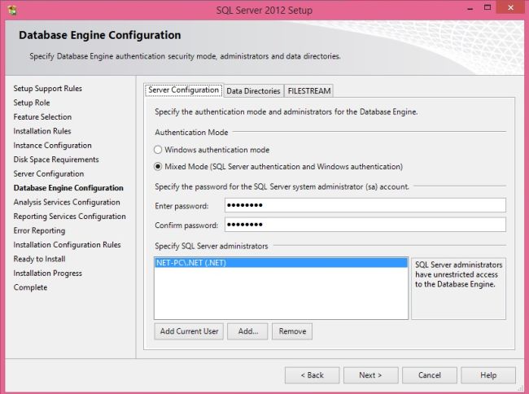This screenshot has height=394, width=529.
Task: Click Instance Configuration step in sidebar
Action: point(52,146)
